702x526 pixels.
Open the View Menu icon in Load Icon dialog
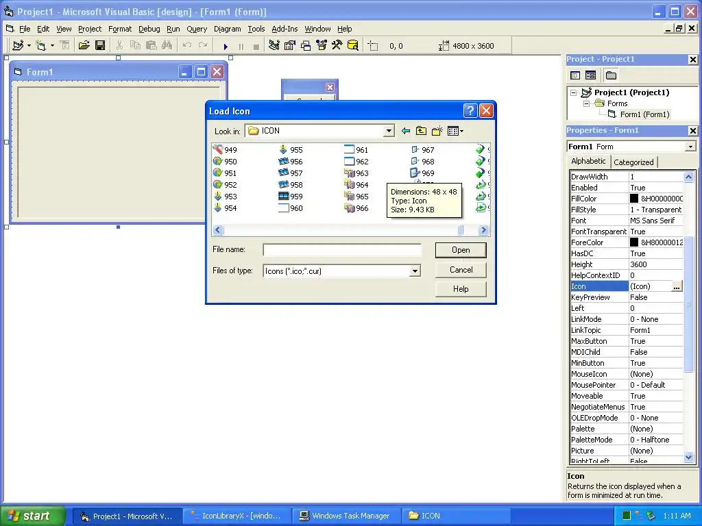(x=455, y=131)
